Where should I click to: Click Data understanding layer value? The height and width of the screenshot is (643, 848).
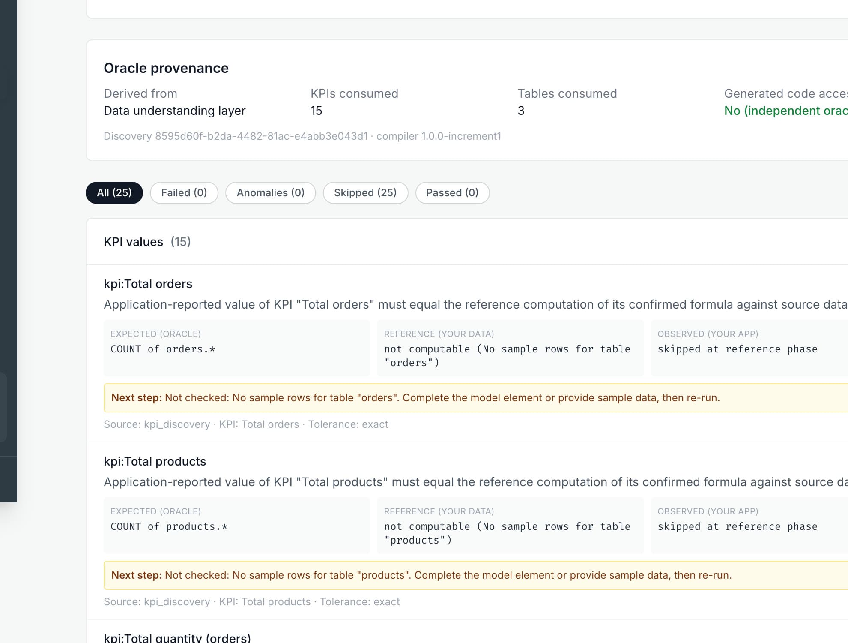coord(175,111)
